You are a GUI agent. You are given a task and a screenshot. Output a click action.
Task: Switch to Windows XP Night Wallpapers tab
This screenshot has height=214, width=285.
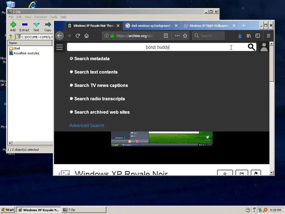point(210,26)
